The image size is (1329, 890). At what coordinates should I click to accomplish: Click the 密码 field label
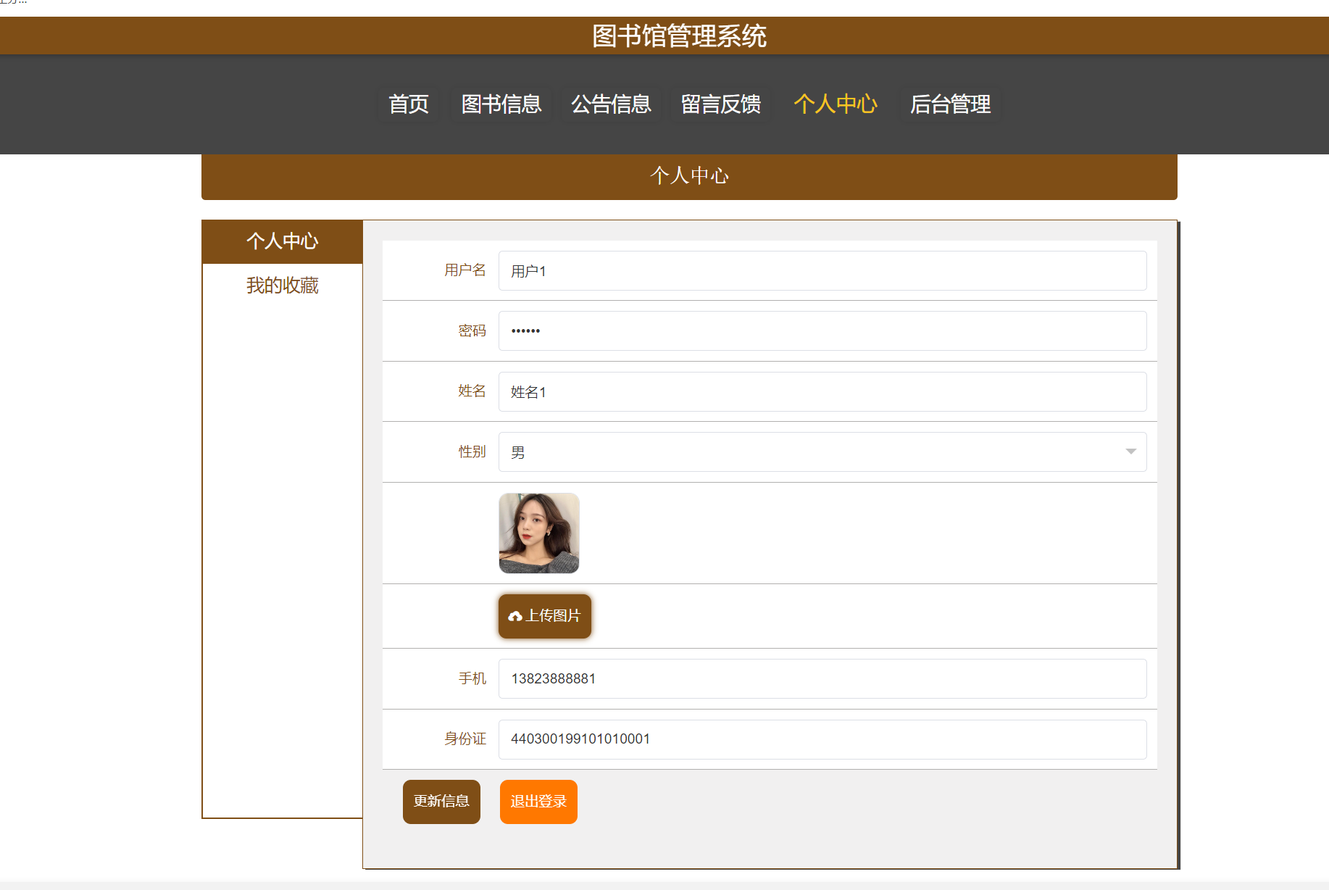pyautogui.click(x=472, y=330)
